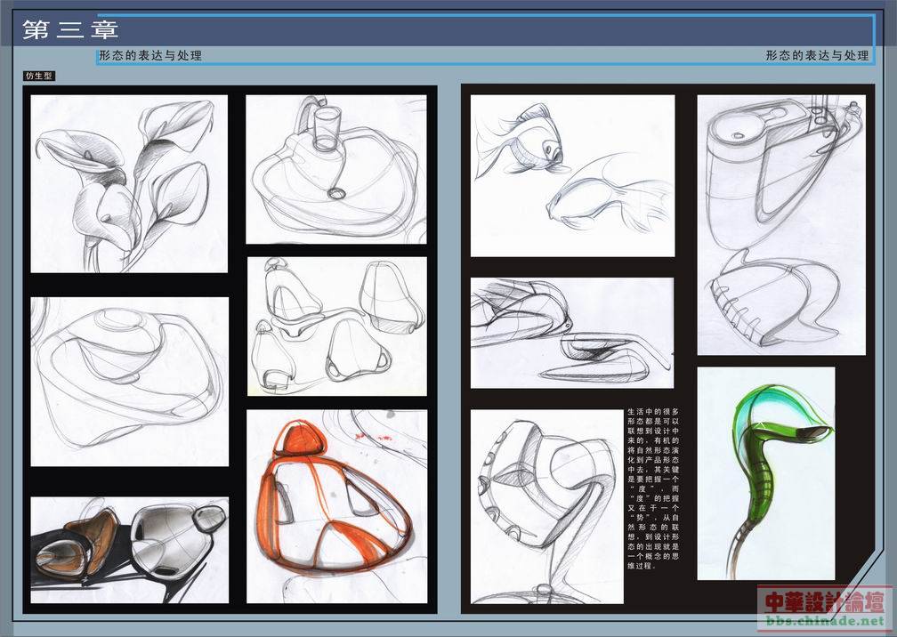
Task: Open the large basin outline sketch
Action: coord(129,381)
